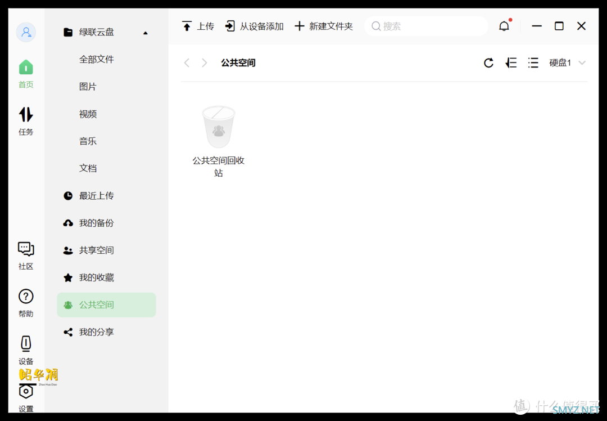Focus the 搜索 search box
The image size is (607, 421).
click(426, 26)
